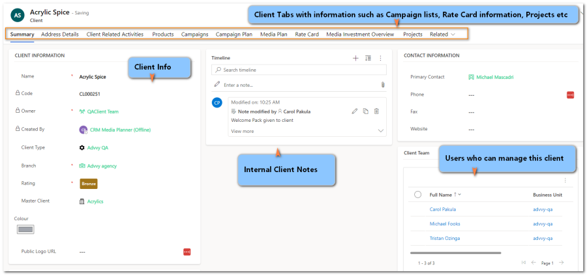Delete the Welcome Pack note via trash icon

pos(377,111)
